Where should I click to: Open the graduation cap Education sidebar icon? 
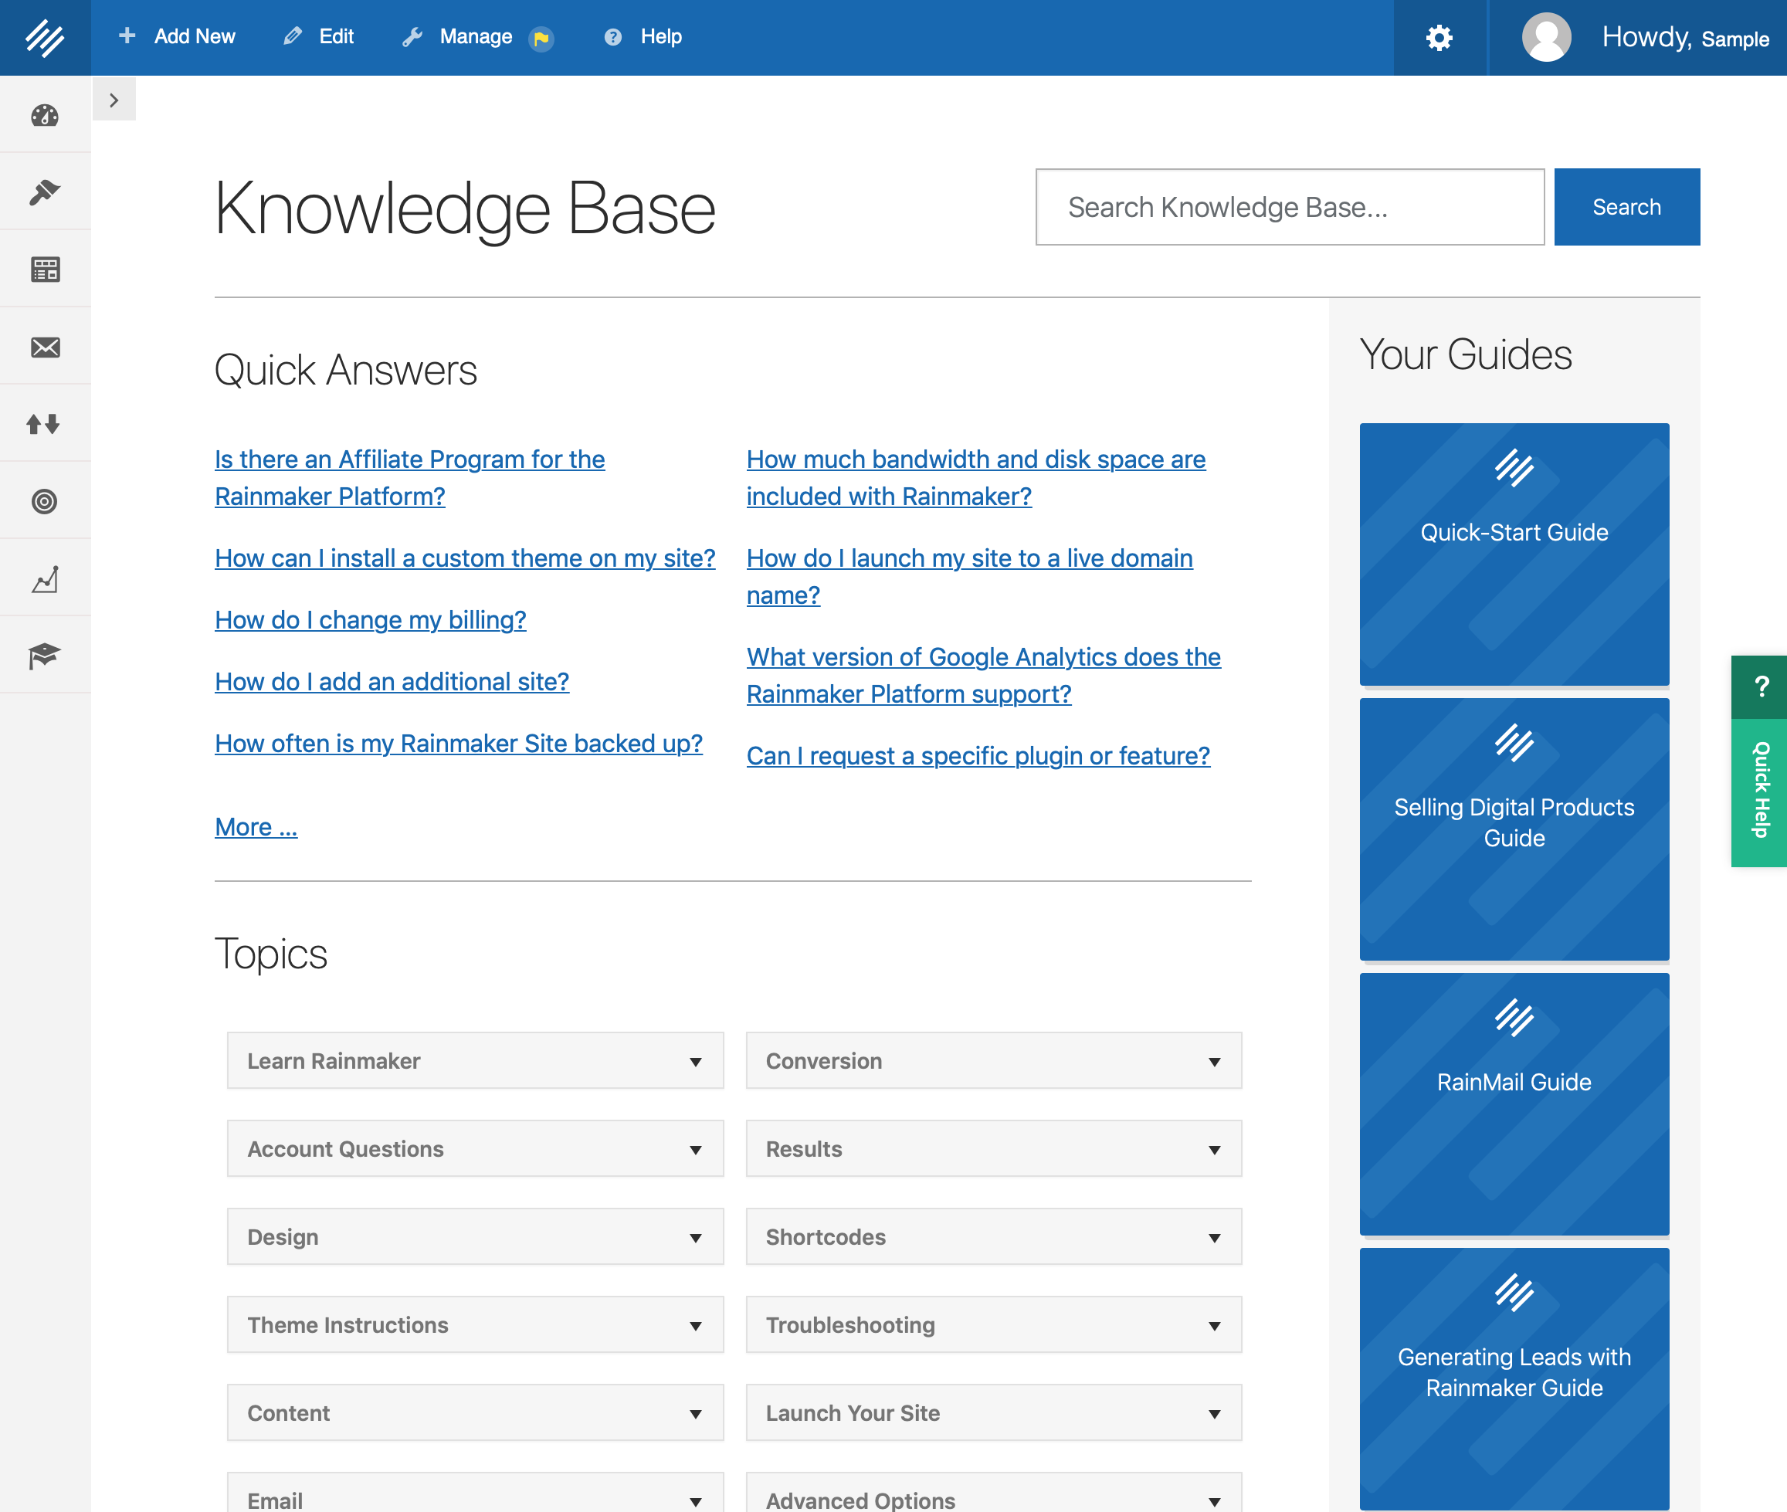pos(45,656)
